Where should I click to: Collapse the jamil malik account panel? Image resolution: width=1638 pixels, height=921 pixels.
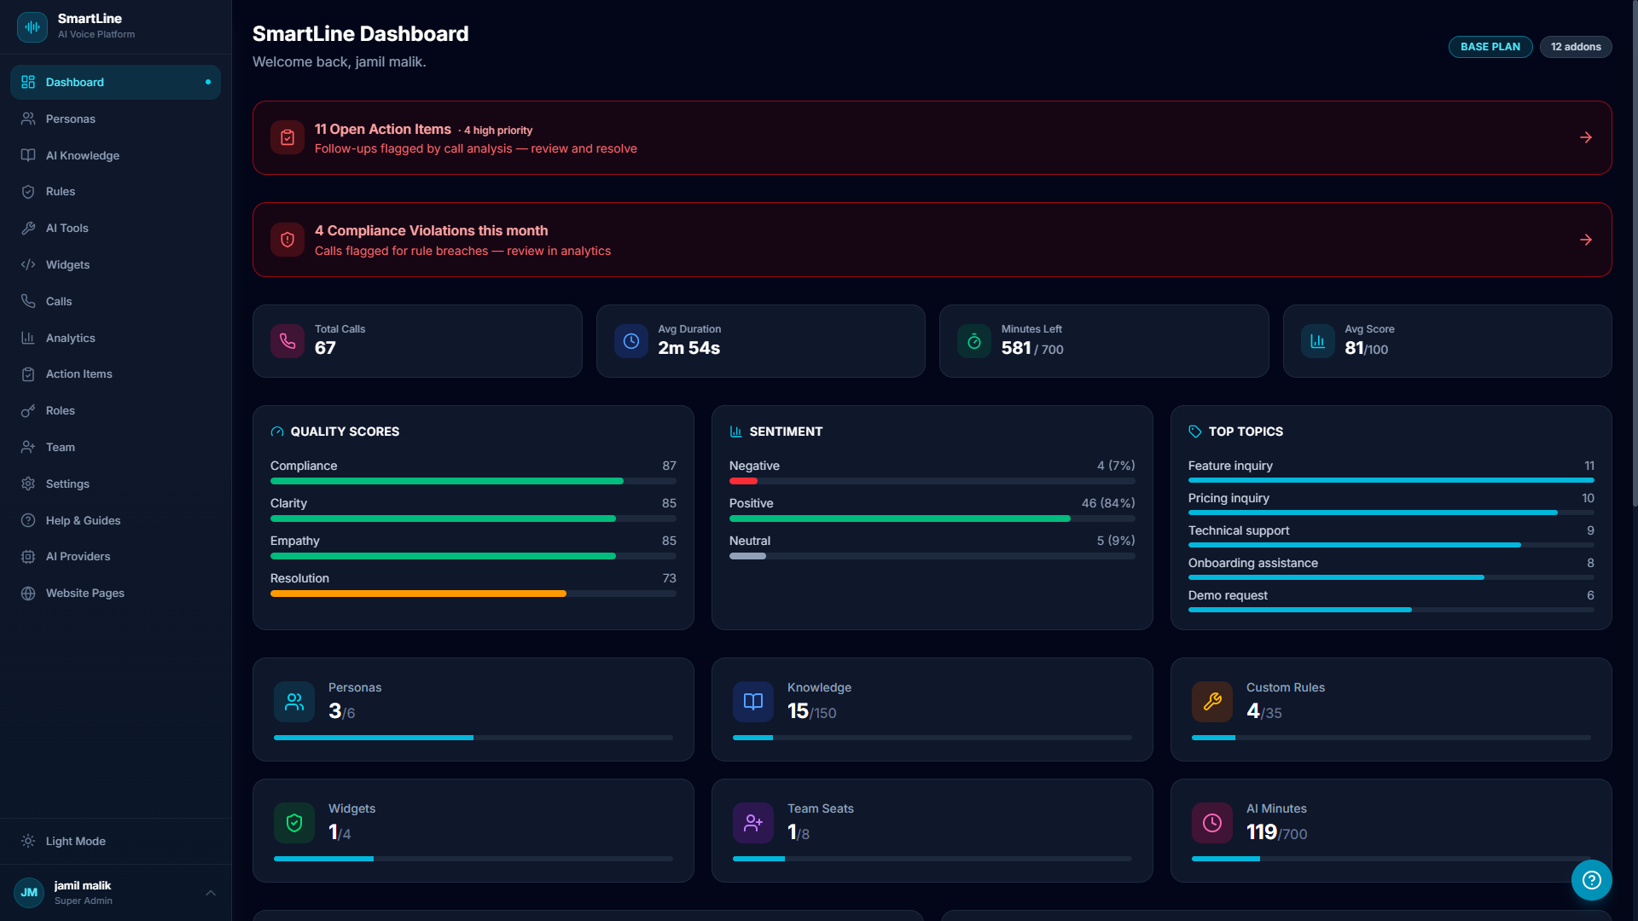(x=211, y=892)
